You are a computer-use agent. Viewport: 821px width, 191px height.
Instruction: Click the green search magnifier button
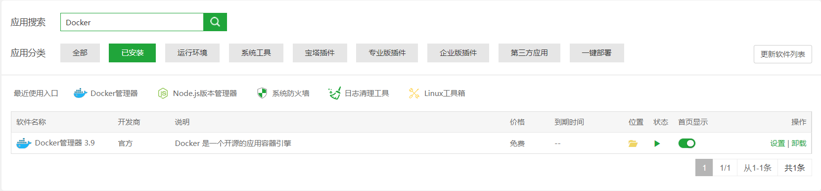[215, 22]
